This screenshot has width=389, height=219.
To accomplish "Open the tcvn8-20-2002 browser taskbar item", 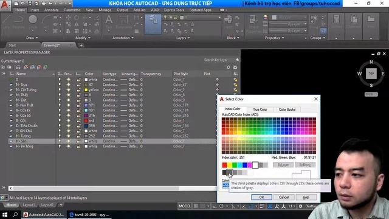I will (x=89, y=215).
